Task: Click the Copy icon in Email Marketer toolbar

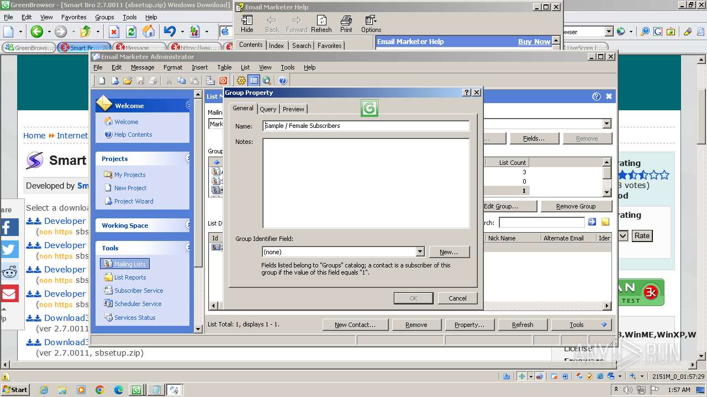Action: (x=181, y=81)
